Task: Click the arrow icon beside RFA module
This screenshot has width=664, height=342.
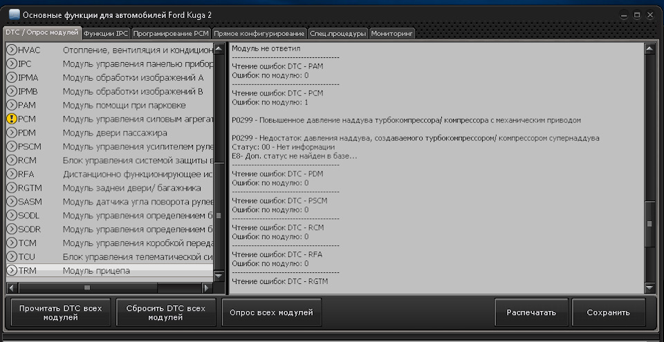Action: tap(12, 174)
